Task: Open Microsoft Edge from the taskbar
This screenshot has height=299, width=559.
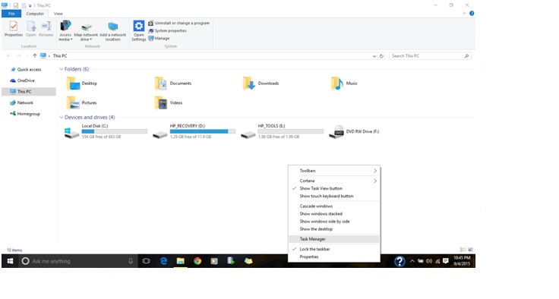Action: (x=163, y=261)
